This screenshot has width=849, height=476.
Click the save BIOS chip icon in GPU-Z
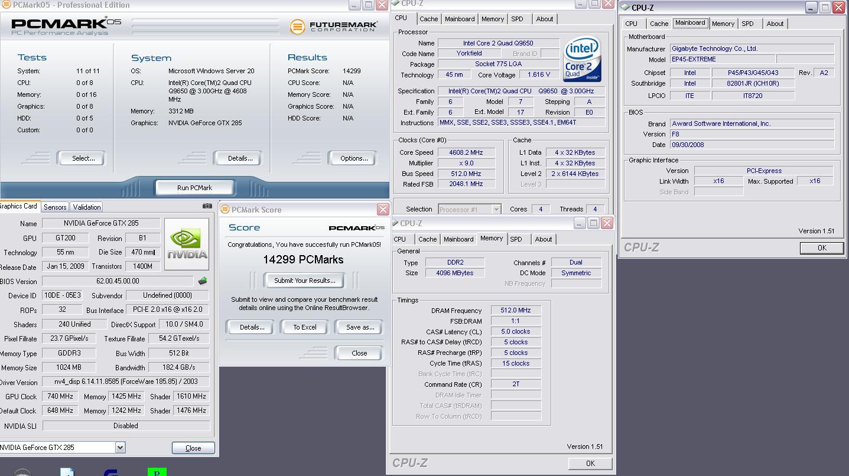click(203, 281)
